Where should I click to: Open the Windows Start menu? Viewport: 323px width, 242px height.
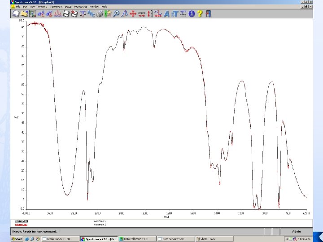[x=17, y=239]
